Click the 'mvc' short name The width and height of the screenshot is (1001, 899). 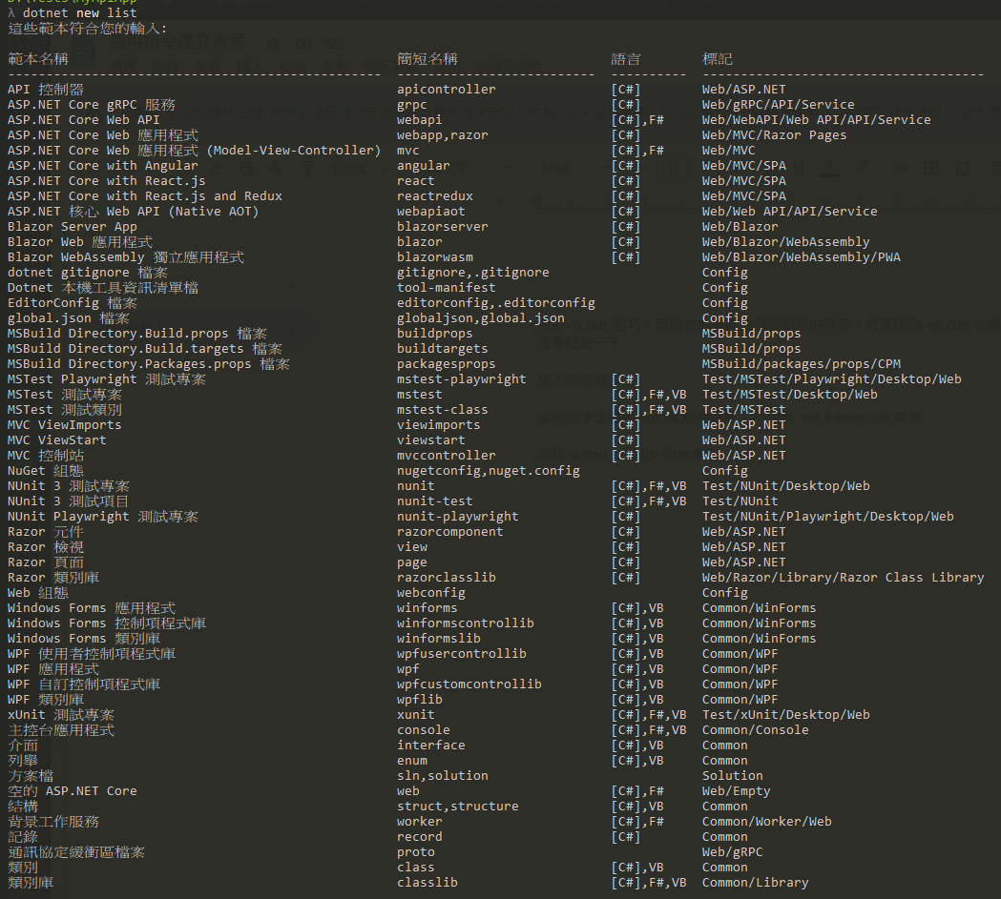[x=407, y=151]
